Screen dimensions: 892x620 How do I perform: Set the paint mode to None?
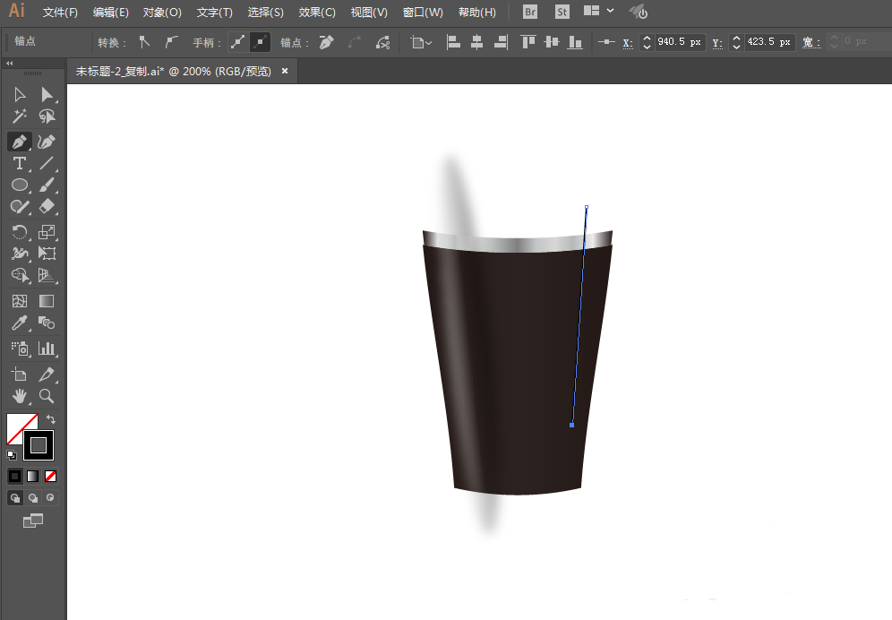click(x=51, y=476)
